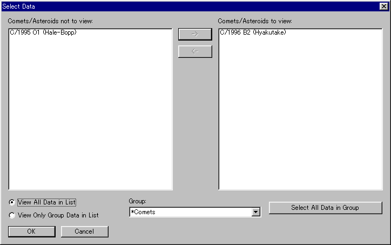Image resolution: width=391 pixels, height=245 pixels.
Task: Expand the Group dropdown arrow
Action: [x=256, y=213]
